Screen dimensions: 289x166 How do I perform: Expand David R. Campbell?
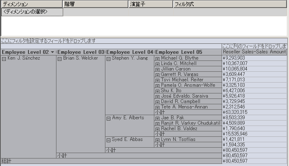157,102
